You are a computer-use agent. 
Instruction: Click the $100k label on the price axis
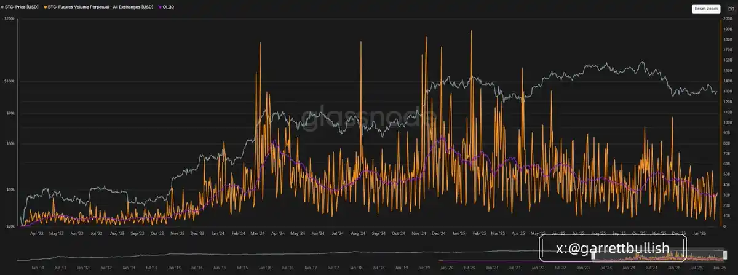[x=9, y=81]
